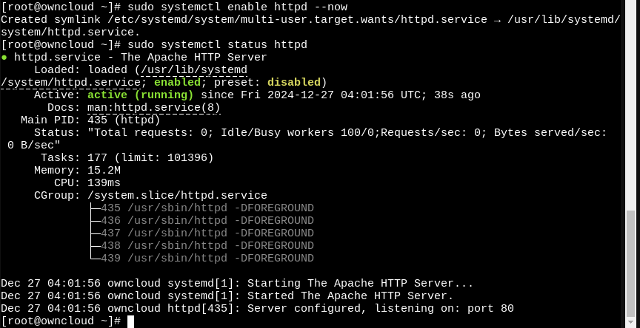This screenshot has width=640, height=328.
Task: Open the man:httpd.service(8) docs link
Action: pos(154,108)
